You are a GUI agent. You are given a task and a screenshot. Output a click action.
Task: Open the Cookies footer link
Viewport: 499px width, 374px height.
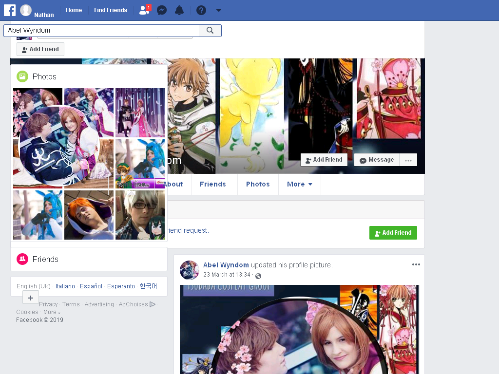(27, 312)
